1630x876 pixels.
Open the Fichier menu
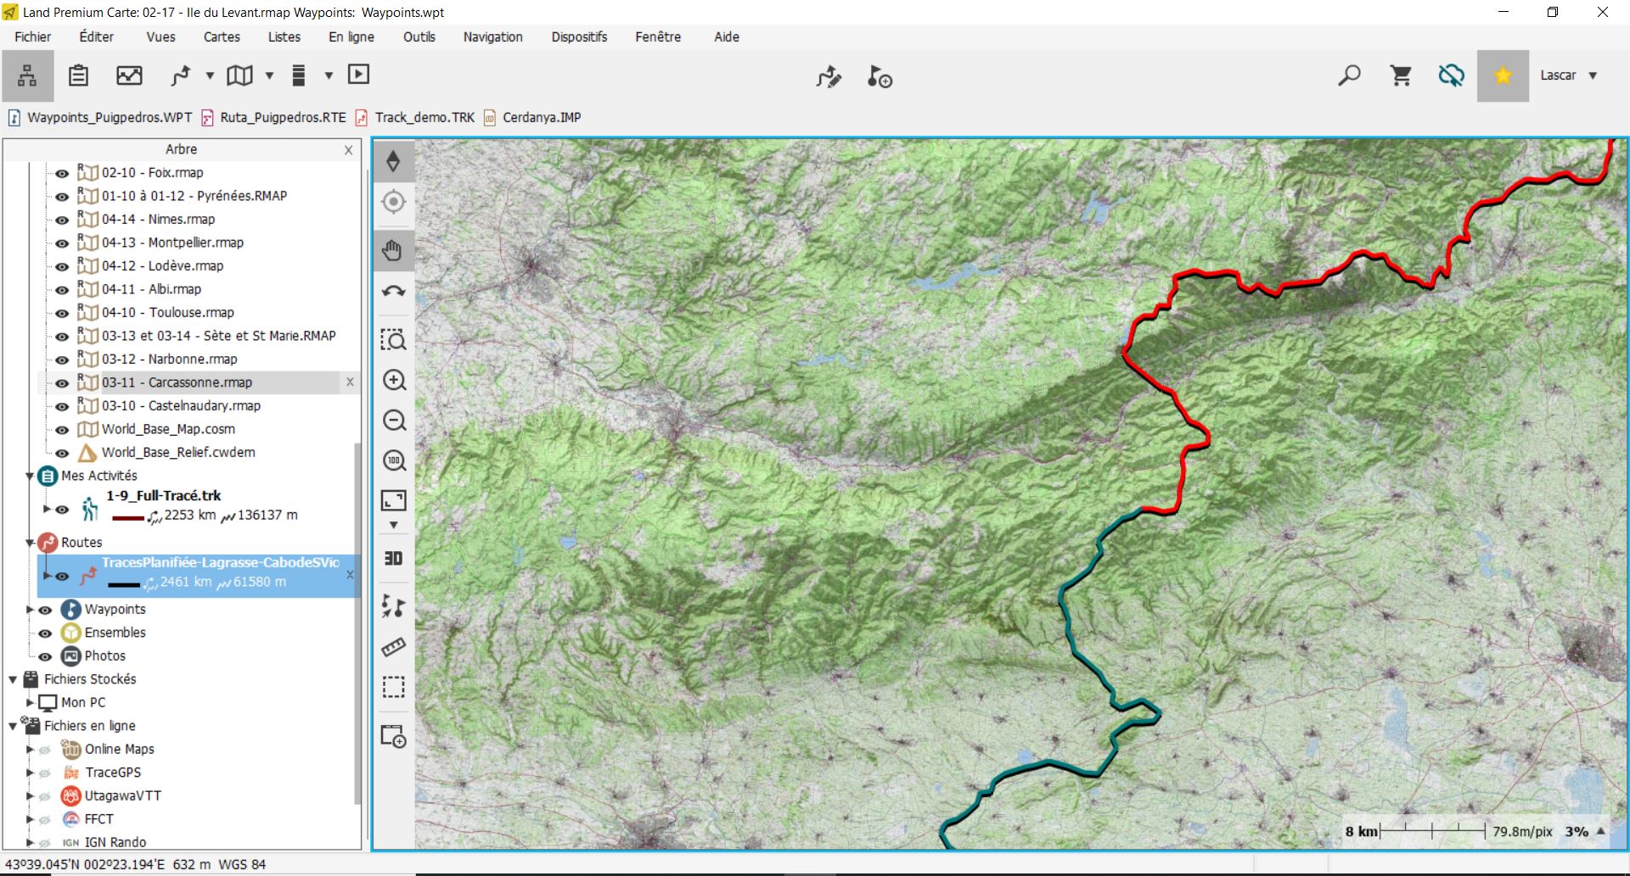click(x=32, y=36)
